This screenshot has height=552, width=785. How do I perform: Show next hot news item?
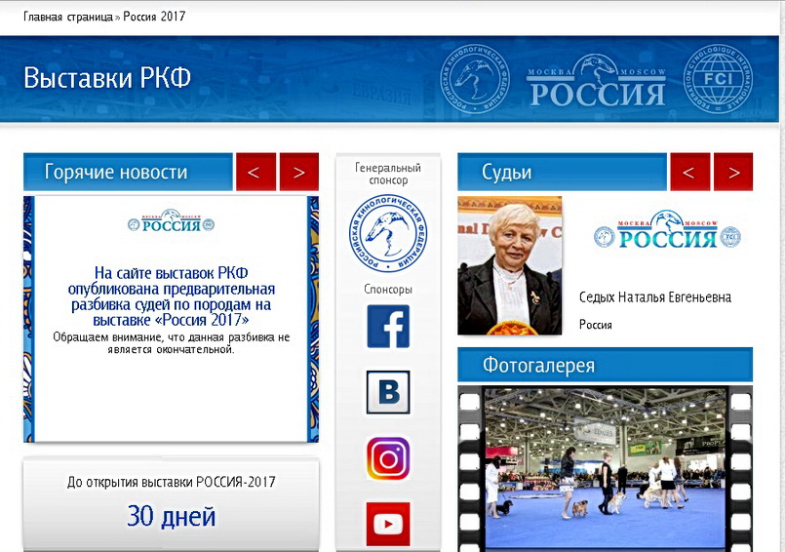click(299, 173)
